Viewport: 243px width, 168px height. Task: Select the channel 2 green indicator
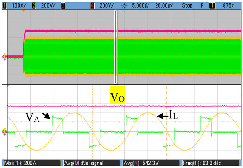click(x=34, y=6)
